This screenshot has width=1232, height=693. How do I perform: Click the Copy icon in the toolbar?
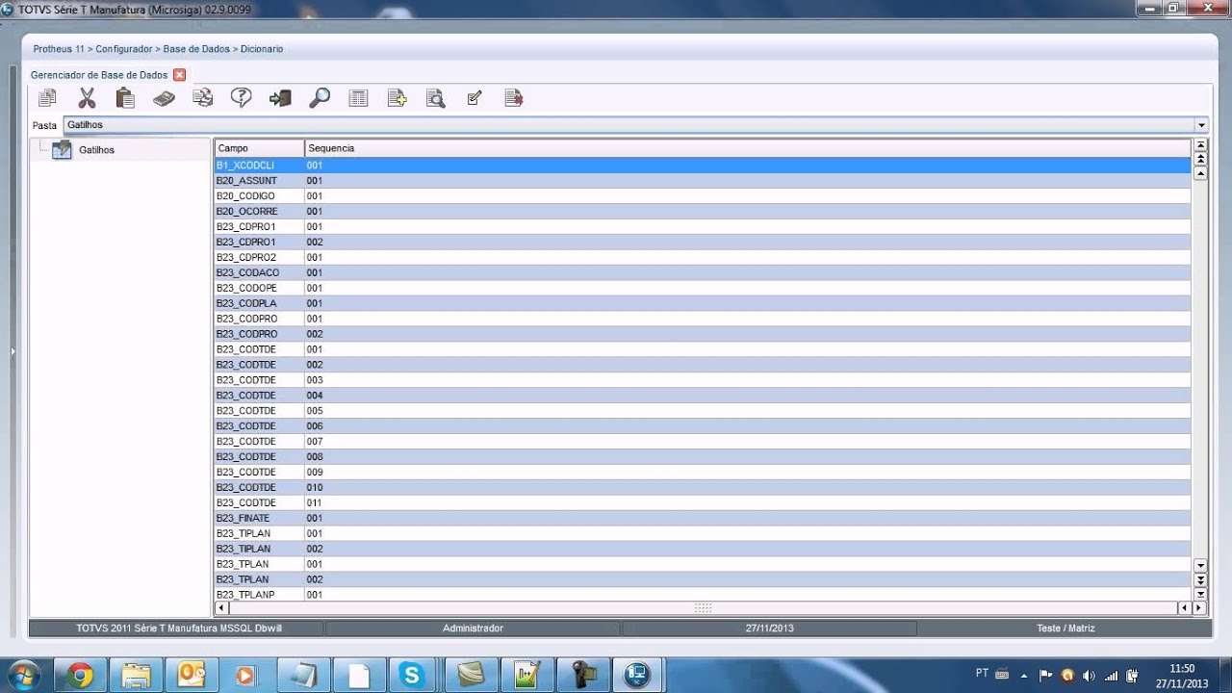[x=47, y=98]
